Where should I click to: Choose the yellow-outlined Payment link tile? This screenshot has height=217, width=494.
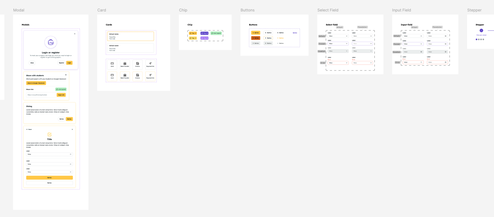[x=150, y=76]
